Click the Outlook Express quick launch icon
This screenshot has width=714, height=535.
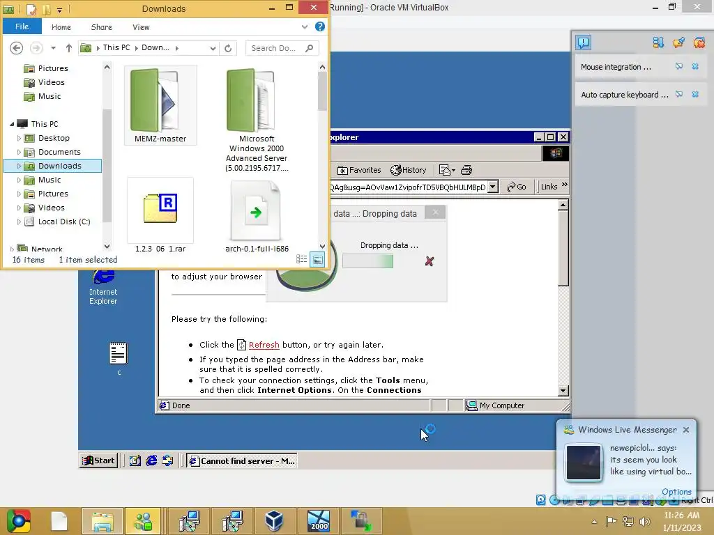tap(167, 460)
